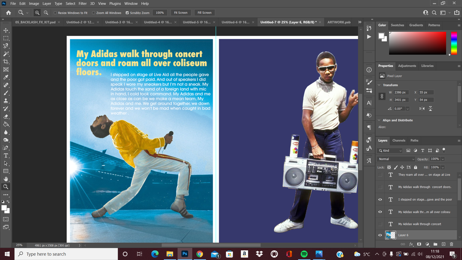Screen dimensions: 462x260
Task: Collapse the Transform section
Action: [379, 85]
